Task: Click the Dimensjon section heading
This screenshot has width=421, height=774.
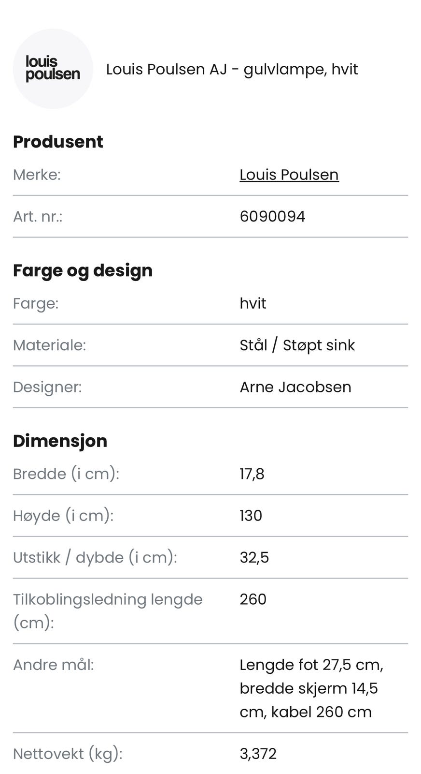Action: click(x=60, y=441)
